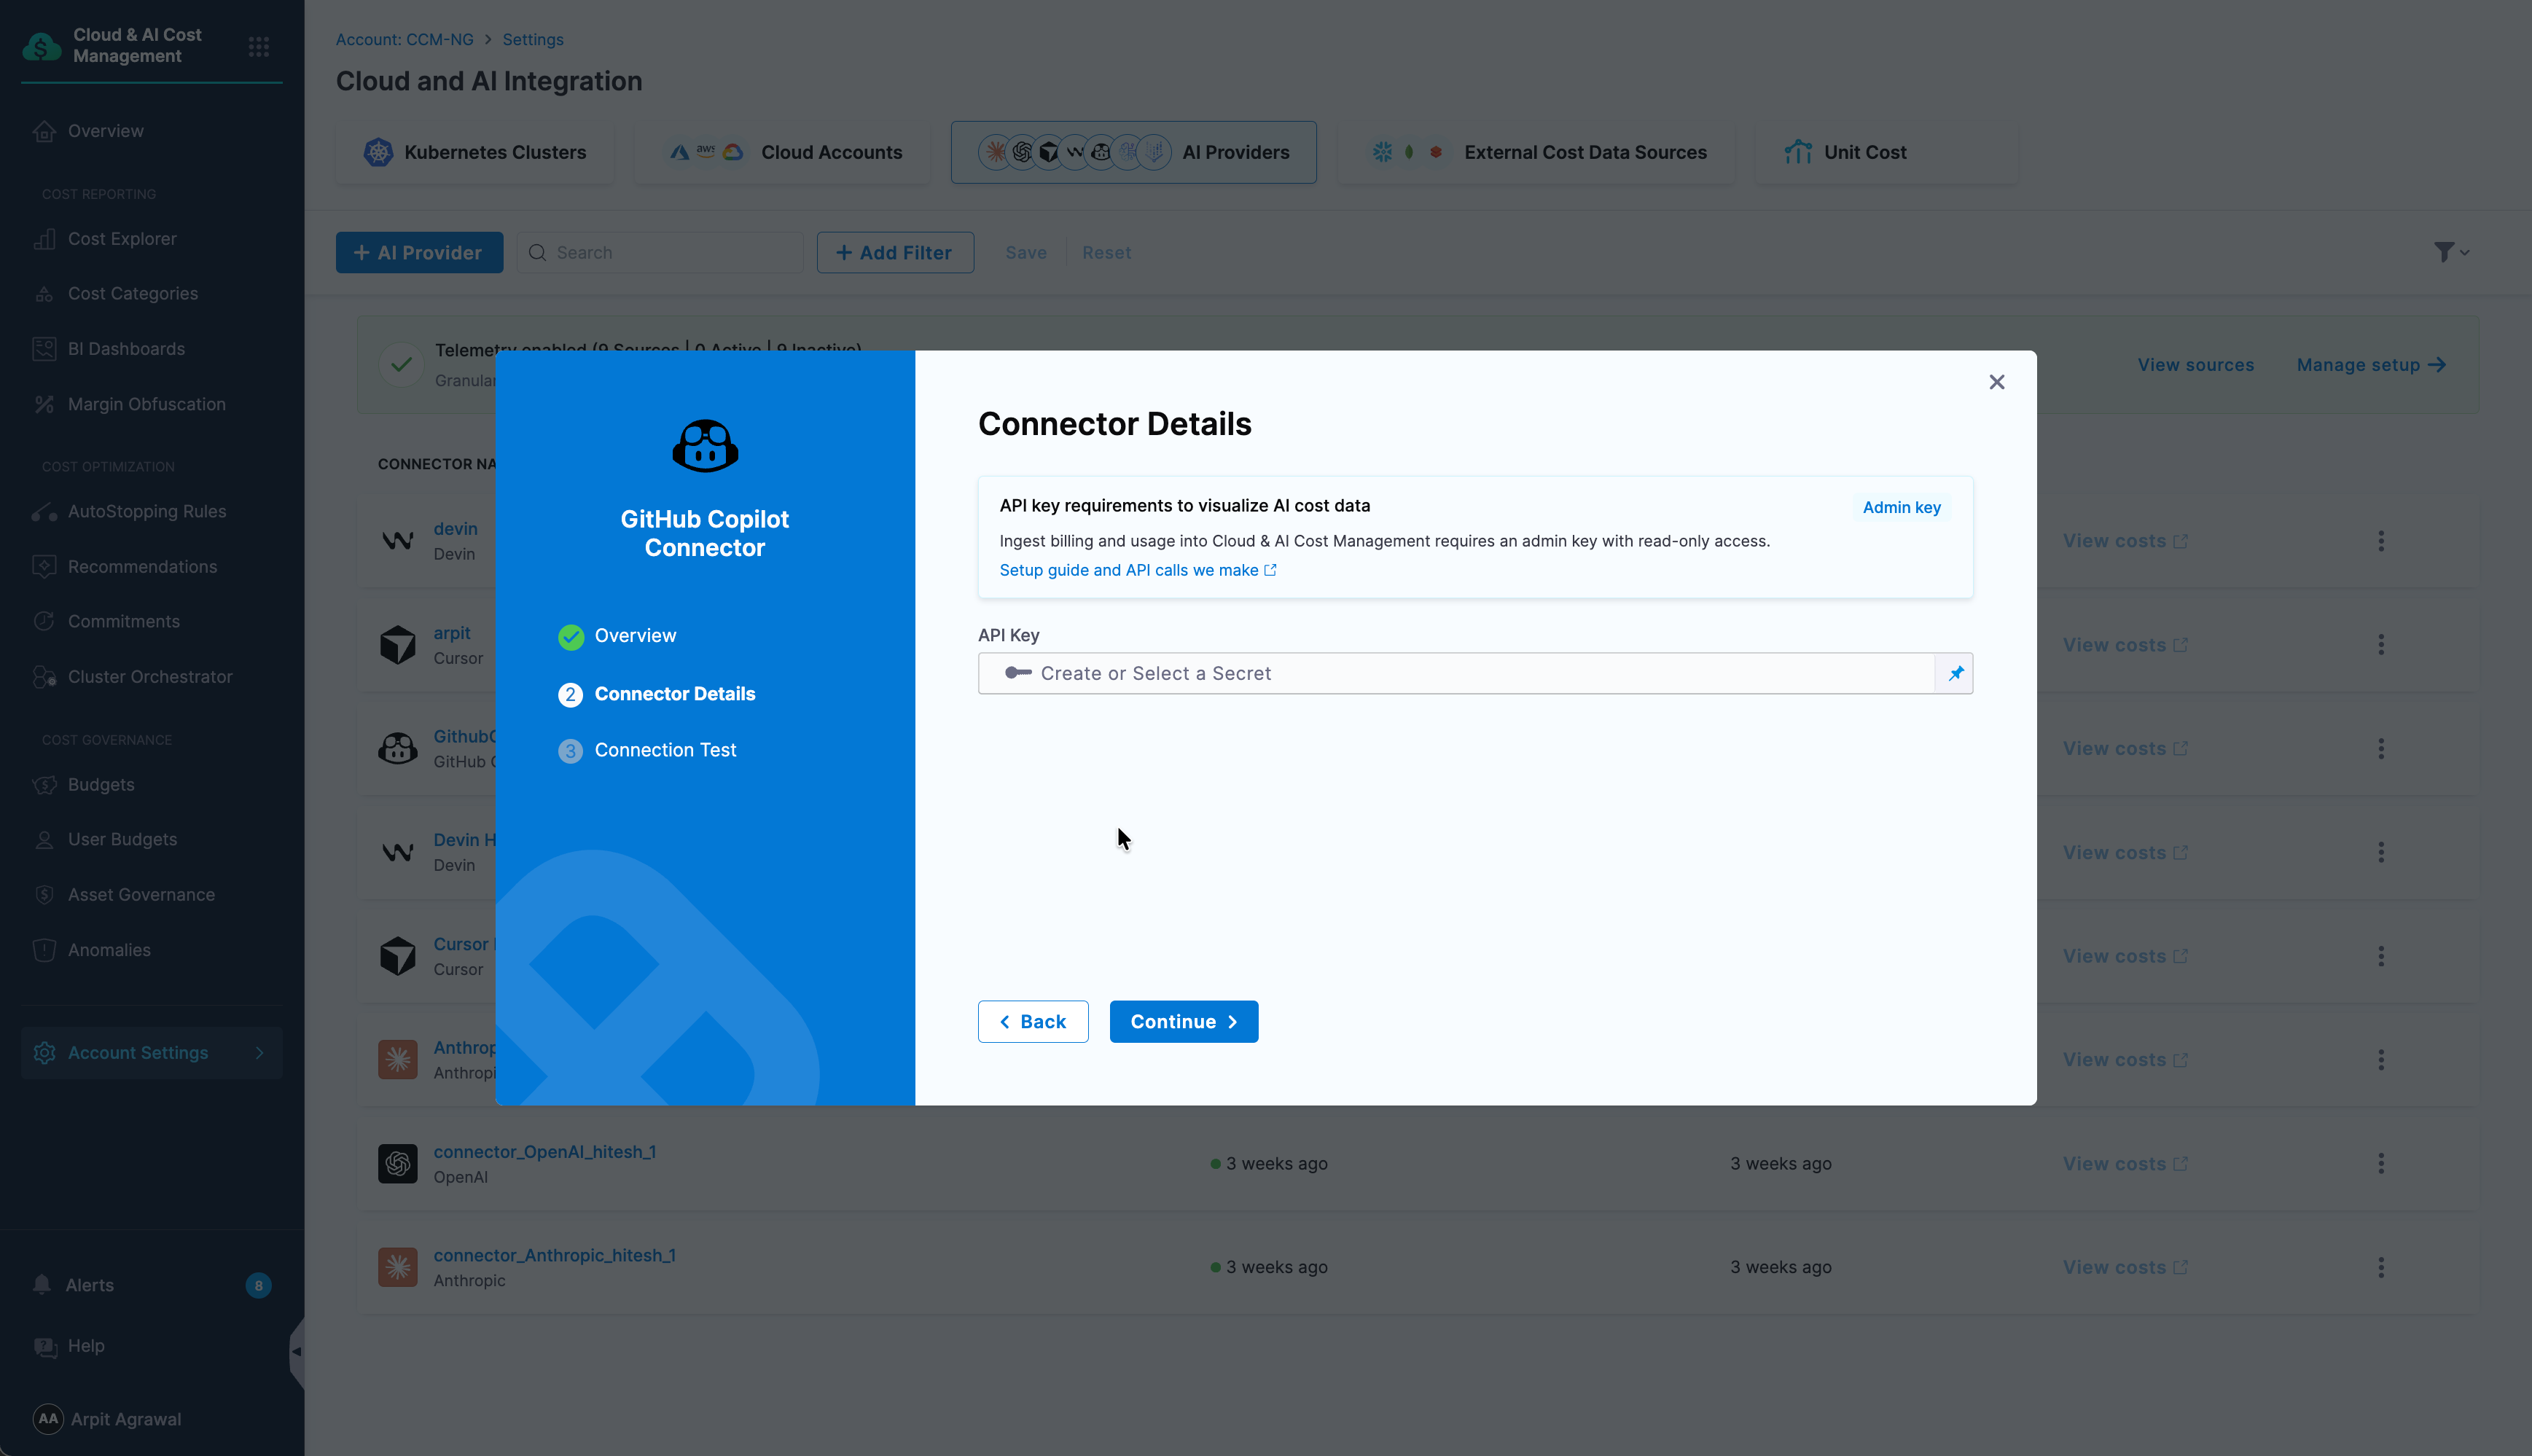Image resolution: width=2532 pixels, height=1456 pixels.
Task: Open the Help icon in sidebar
Action: tap(44, 1347)
